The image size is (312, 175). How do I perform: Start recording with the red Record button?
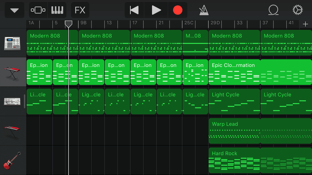[177, 10]
